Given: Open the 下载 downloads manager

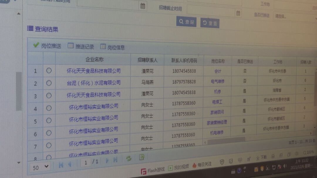Looking at the screenshot, I should (x=261, y=157).
